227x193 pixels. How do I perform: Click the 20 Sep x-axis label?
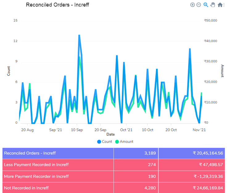pos(100,130)
